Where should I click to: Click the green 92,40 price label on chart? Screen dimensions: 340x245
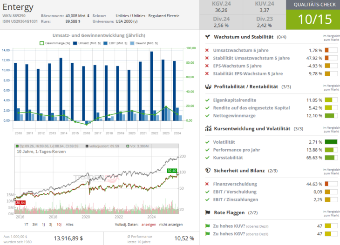point(172,171)
